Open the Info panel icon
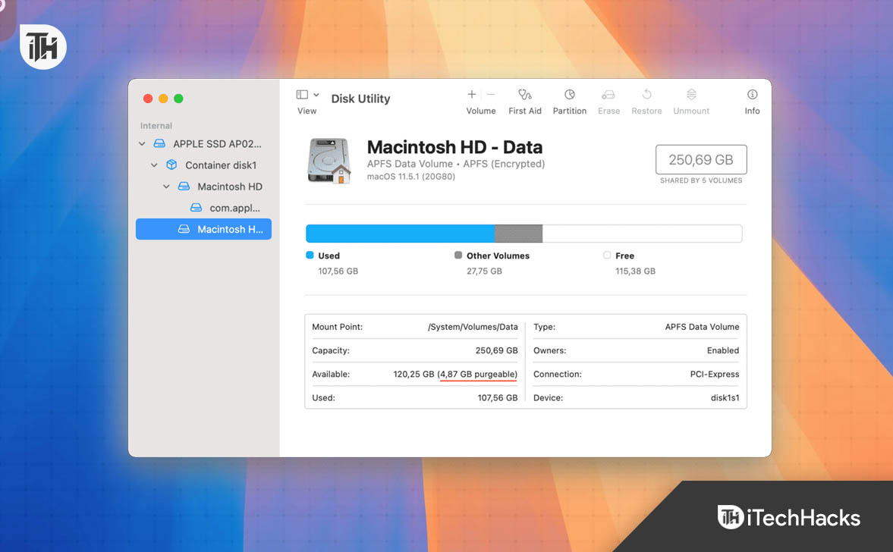 point(752,95)
